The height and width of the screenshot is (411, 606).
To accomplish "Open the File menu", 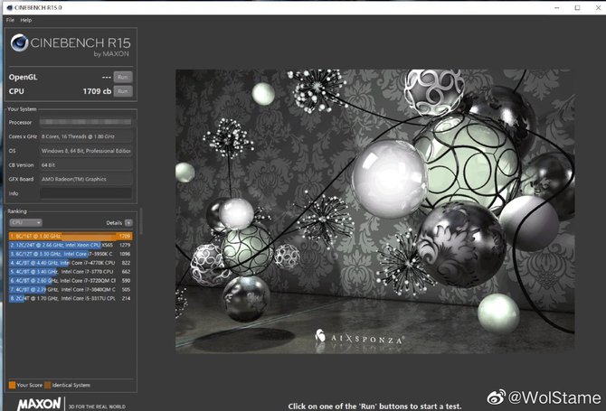I will coord(10,20).
